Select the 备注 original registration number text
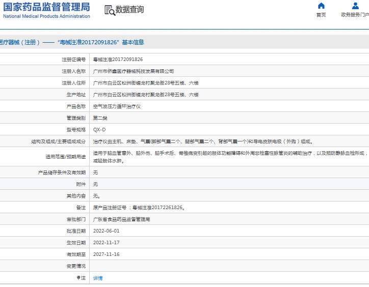Screen dimensions: 369x287 [x=139, y=208]
